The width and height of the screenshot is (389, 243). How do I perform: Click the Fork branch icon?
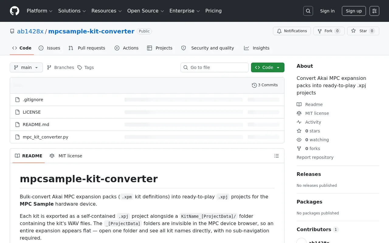point(320,31)
